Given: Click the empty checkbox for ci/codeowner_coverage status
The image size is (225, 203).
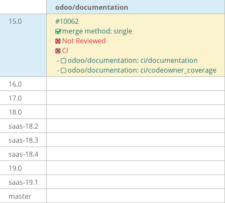Looking at the screenshot, I should (x=63, y=70).
